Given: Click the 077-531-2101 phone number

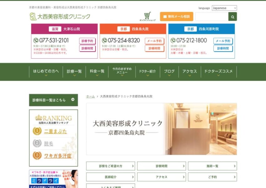Looking at the screenshot, I should click(x=54, y=40).
